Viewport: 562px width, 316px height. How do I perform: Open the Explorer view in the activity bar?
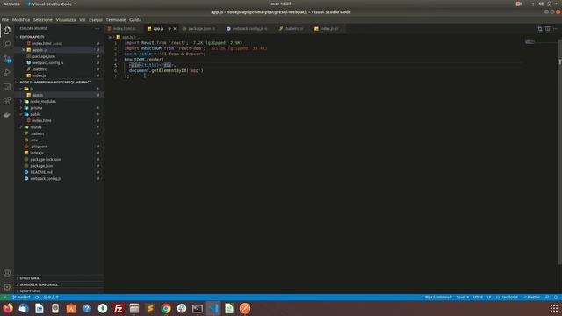(7, 31)
